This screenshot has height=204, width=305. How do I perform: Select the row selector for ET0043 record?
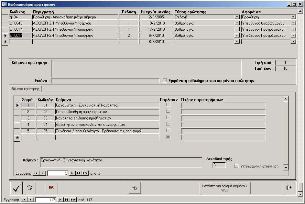click(x=5, y=23)
